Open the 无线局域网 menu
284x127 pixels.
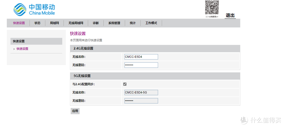pos(76,23)
